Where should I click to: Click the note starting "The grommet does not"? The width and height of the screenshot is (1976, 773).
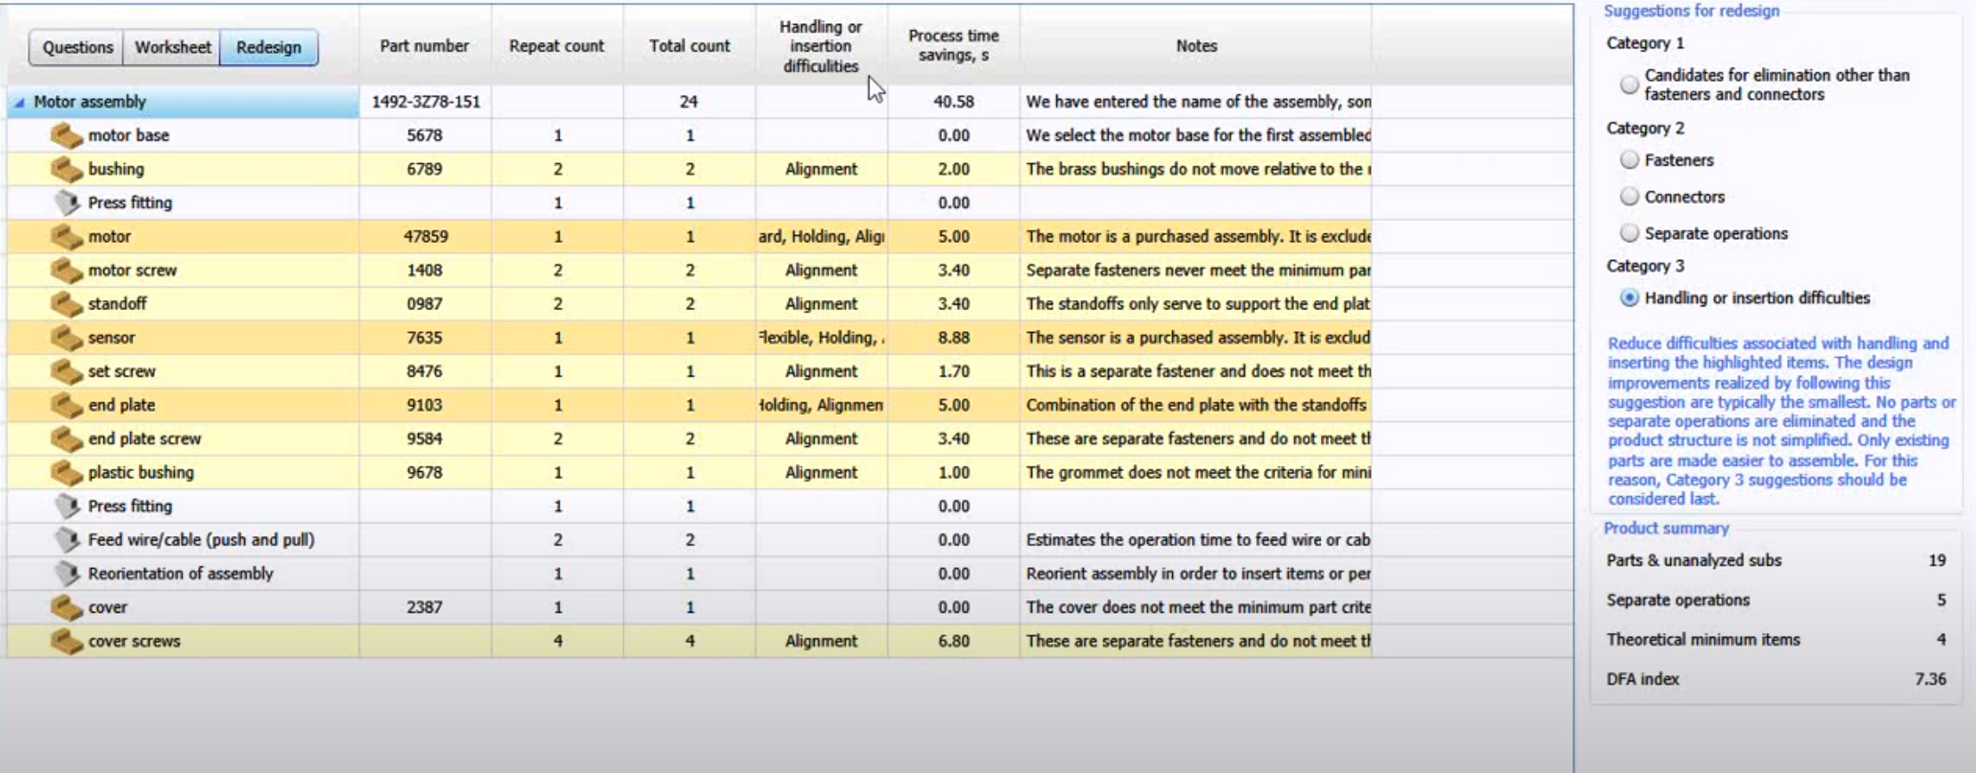coord(1198,473)
